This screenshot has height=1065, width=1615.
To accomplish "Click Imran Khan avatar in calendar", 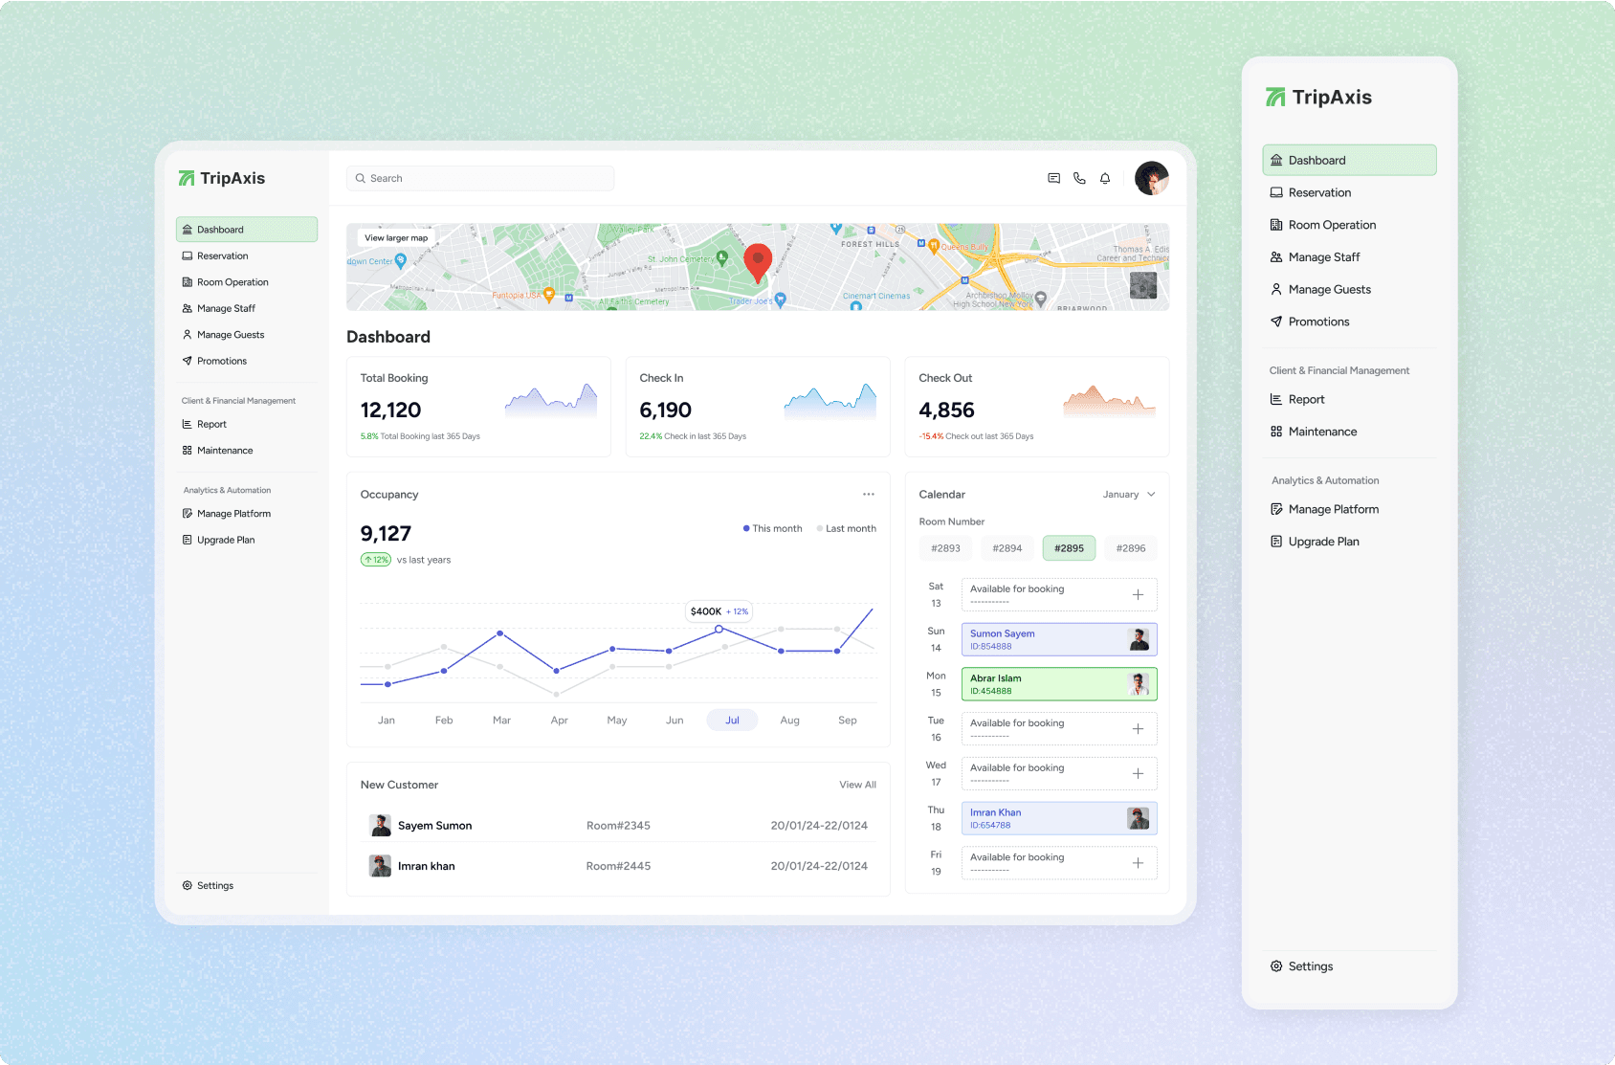I will coord(1139,818).
